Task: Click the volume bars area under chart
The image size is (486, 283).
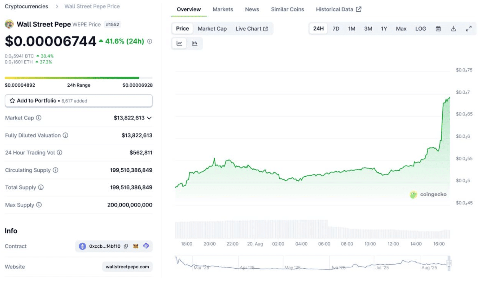Action: (312, 229)
